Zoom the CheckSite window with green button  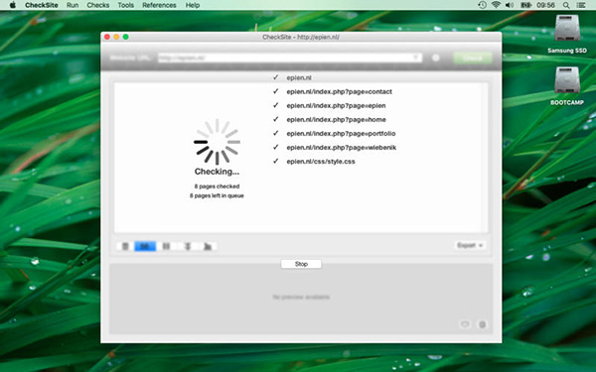[125, 37]
